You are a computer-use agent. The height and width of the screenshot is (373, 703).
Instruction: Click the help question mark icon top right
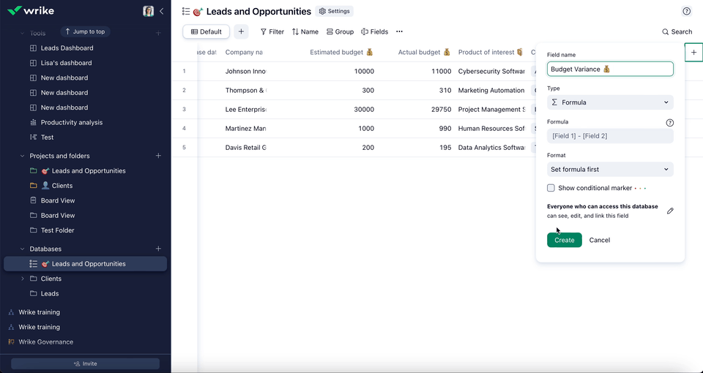click(686, 11)
